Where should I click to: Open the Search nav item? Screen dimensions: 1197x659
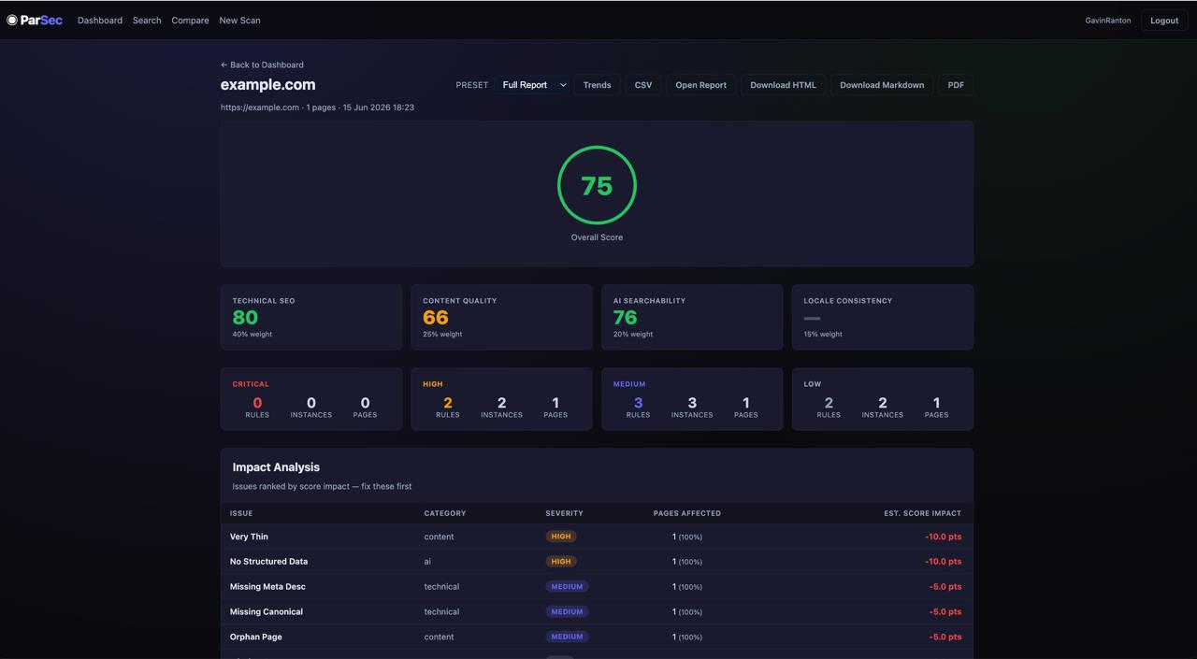click(x=147, y=21)
